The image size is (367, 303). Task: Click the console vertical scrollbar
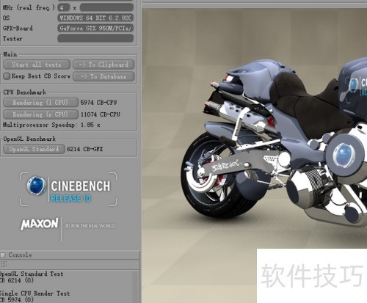click(136, 286)
